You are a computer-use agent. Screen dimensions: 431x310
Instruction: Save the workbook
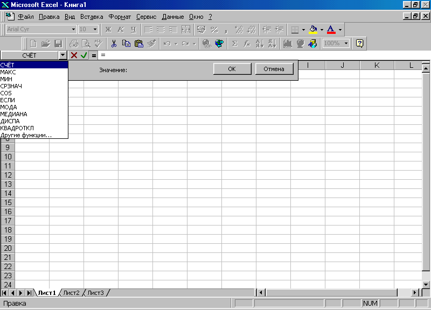(x=58, y=44)
